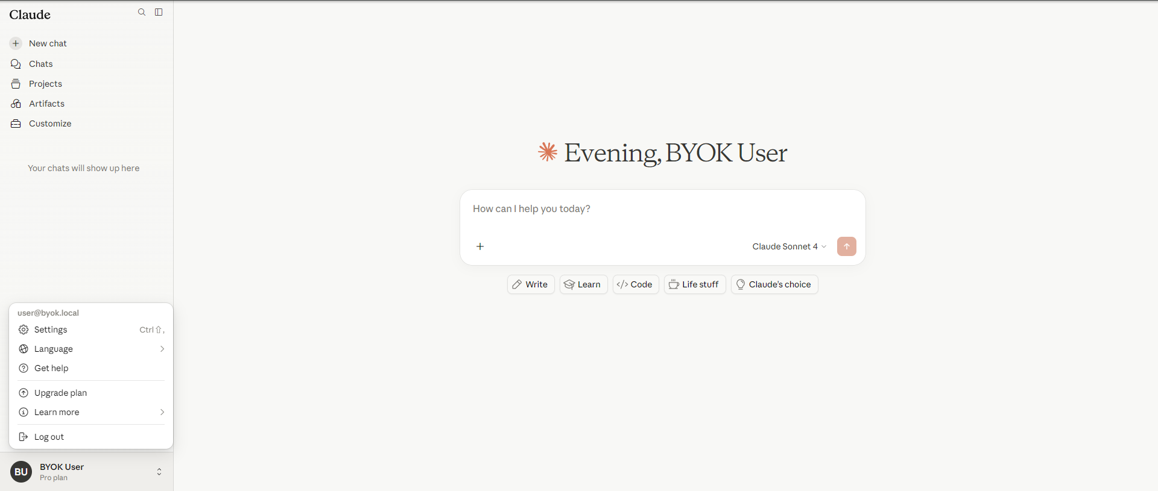Viewport: 1158px width, 491px height.
Task: Pick the Claude's choice suggestion chip
Action: (x=774, y=284)
